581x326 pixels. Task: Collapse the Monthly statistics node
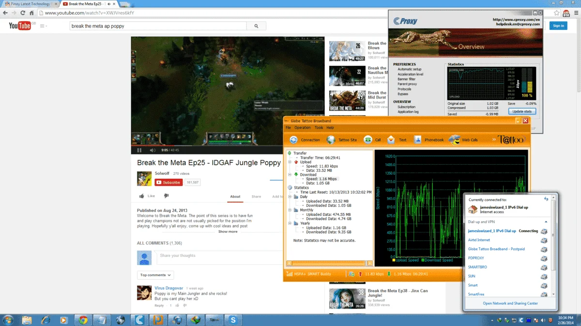coord(290,210)
